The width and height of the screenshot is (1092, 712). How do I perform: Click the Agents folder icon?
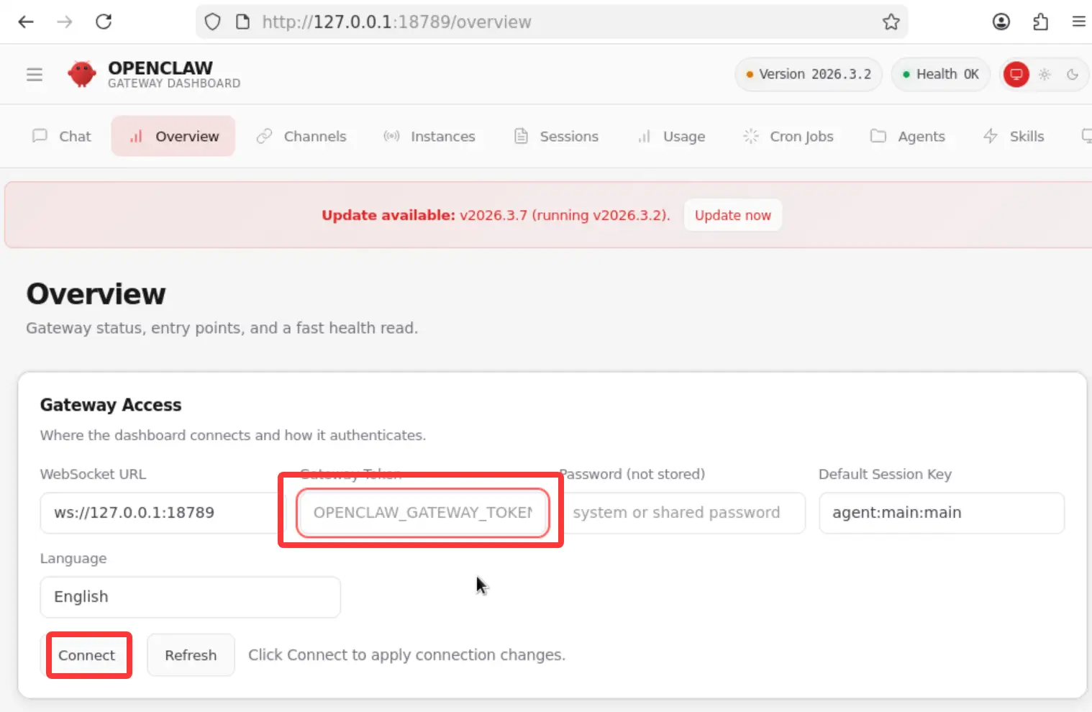coord(878,136)
